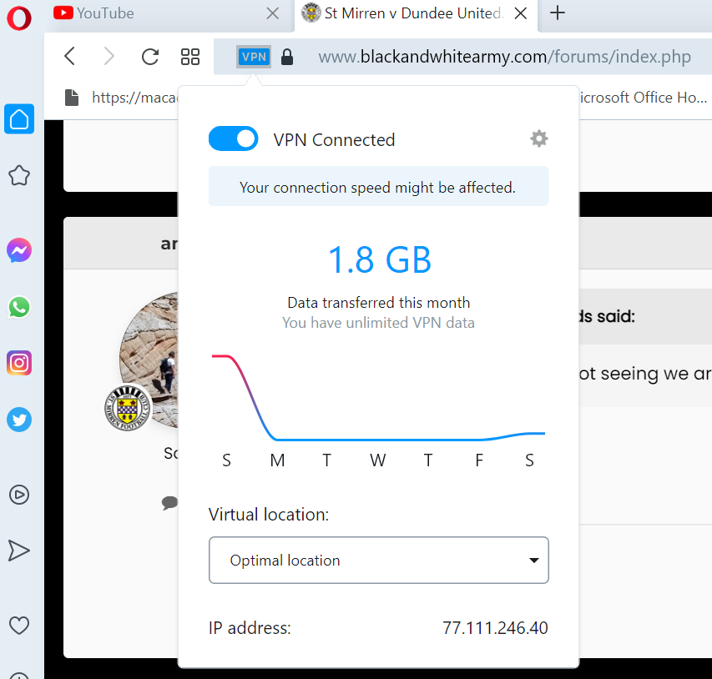Click the 'F' Friday label on graph
The width and height of the screenshot is (712, 679).
coord(479,460)
